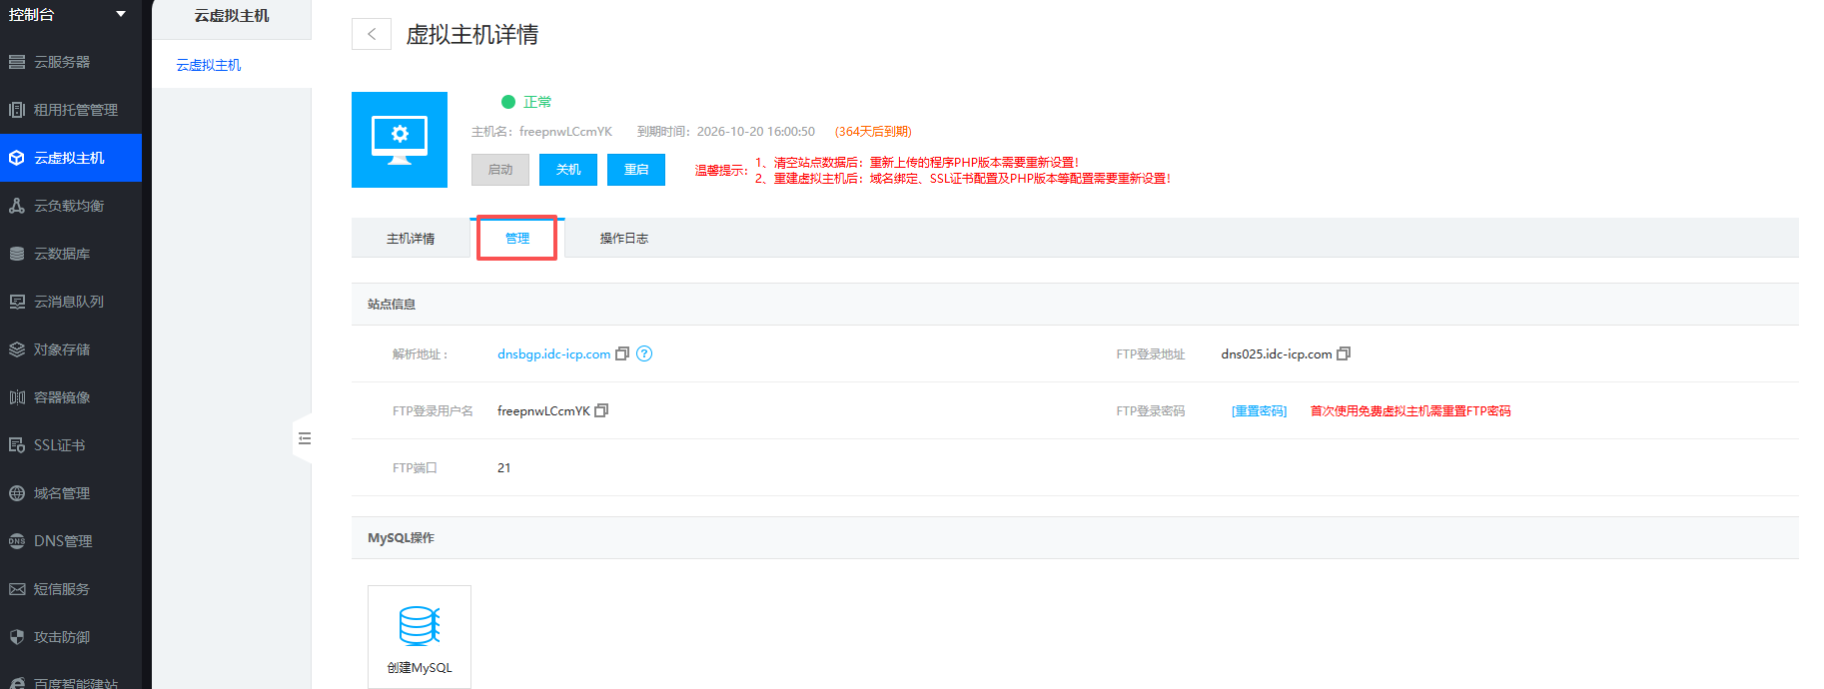Copy the 解析地址 dnsbgp address
Viewport: 1824px width, 689px height.
(622, 353)
